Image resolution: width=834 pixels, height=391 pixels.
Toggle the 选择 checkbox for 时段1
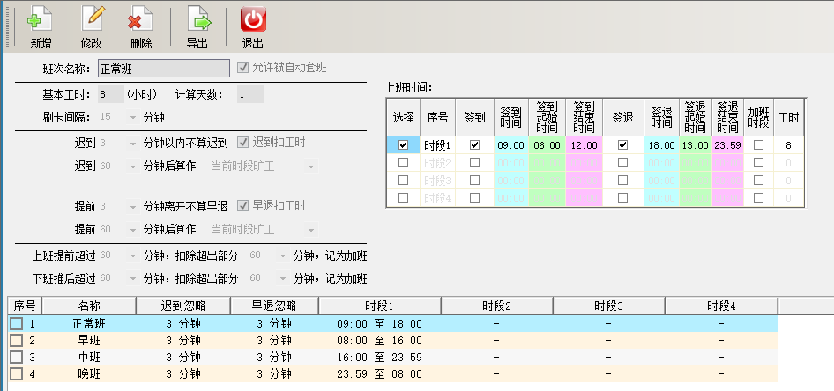[403, 145]
